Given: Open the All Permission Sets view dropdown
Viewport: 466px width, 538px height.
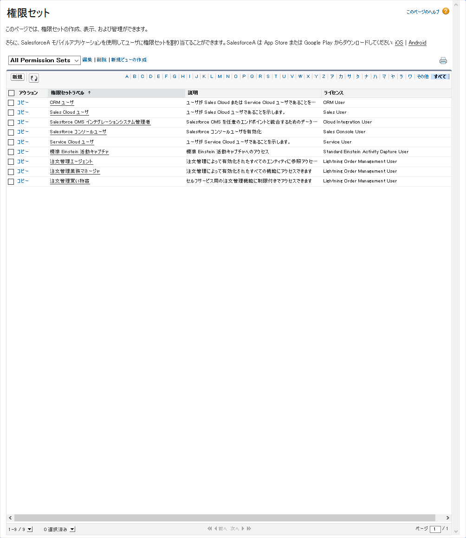Looking at the screenshot, I should click(44, 60).
